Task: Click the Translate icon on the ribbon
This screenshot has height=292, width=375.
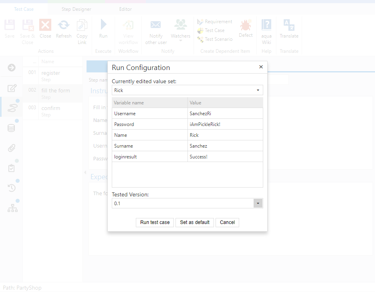Action: click(289, 25)
